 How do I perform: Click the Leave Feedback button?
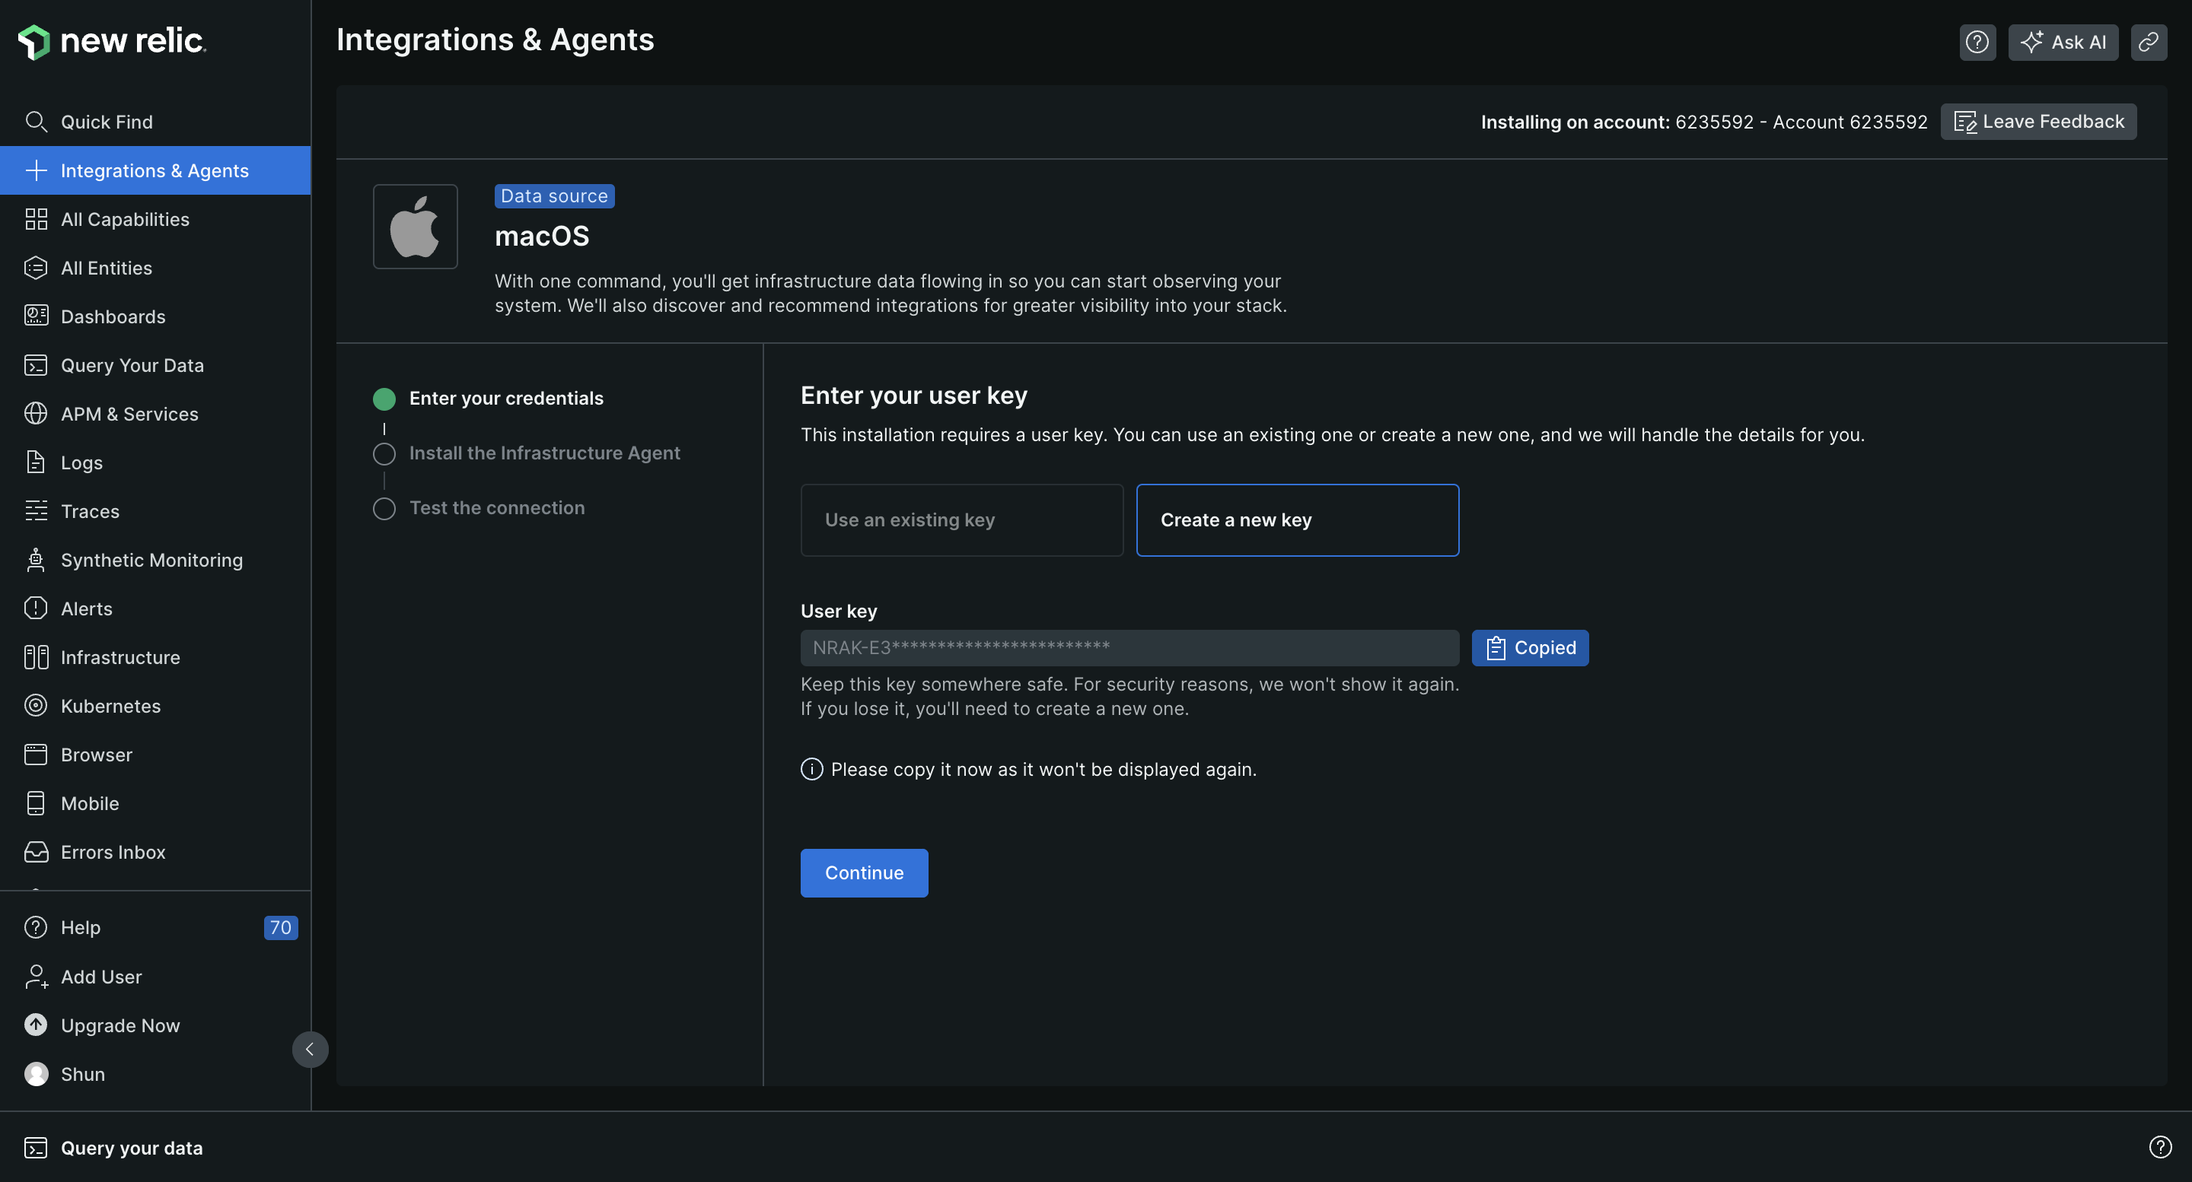click(x=2038, y=122)
